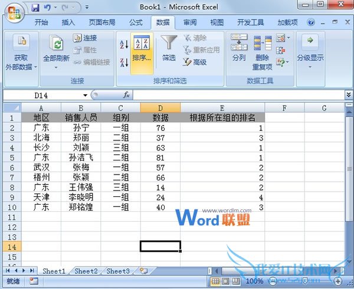Open the 开始 ribbon tab
Image resolution: width=354 pixels, height=289 pixels.
pos(41,22)
